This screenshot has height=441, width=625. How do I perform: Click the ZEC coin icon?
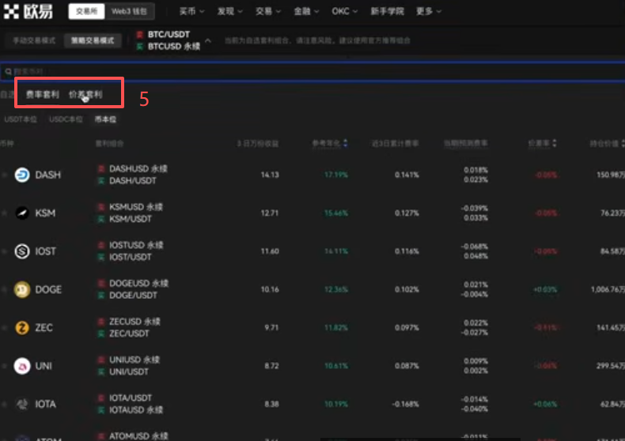(x=22, y=327)
